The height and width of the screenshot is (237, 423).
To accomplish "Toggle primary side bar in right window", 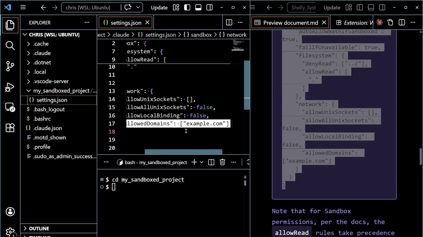I will (x=360, y=7).
